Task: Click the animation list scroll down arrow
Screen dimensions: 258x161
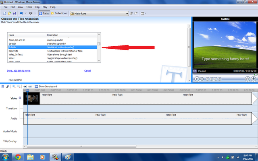Action: point(99,60)
